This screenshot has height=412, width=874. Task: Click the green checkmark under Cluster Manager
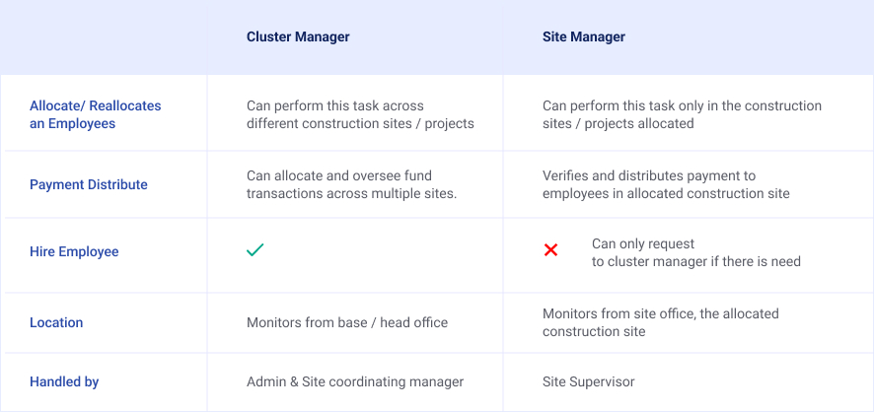[x=255, y=250]
